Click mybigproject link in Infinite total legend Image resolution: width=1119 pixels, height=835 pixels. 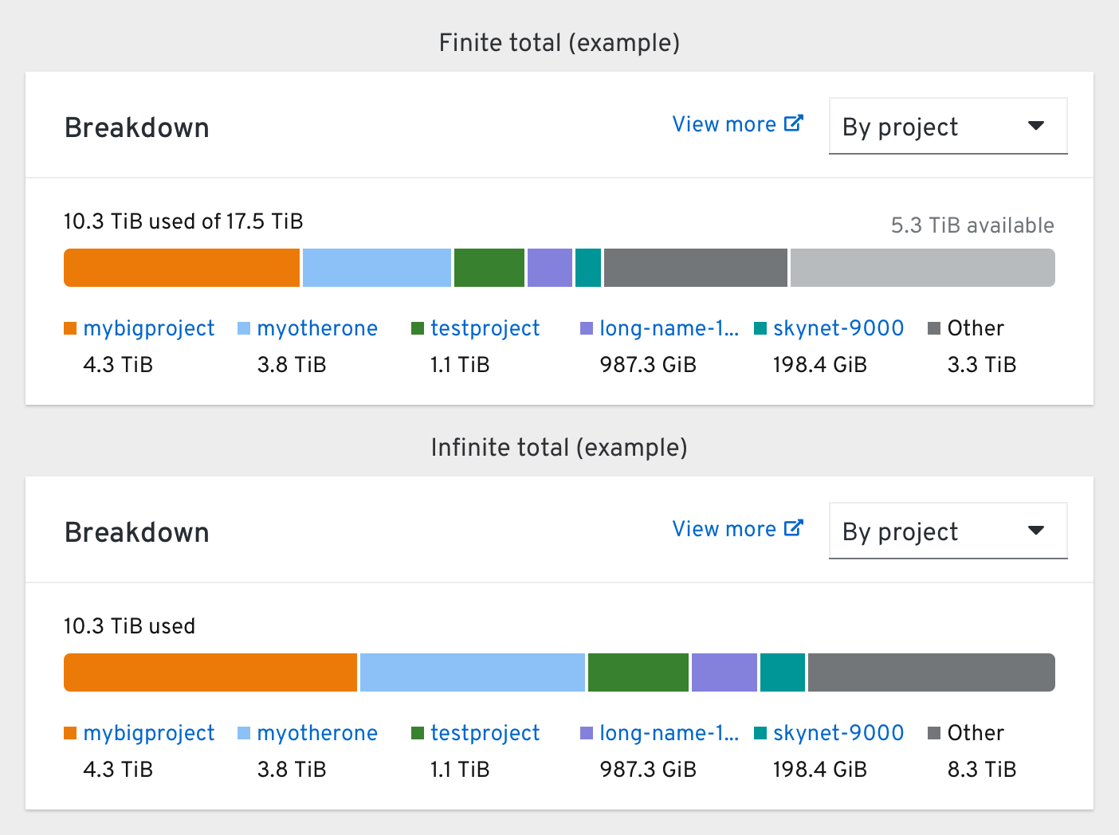point(149,733)
